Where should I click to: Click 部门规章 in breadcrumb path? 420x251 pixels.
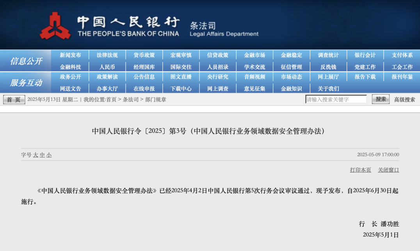point(156,100)
